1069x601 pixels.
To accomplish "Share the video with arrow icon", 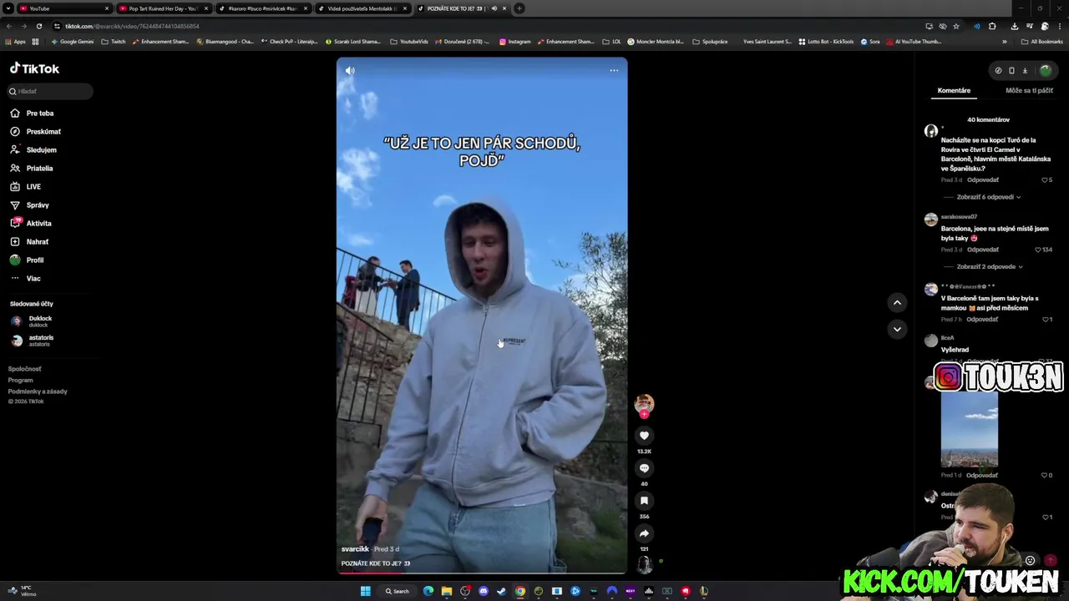I will click(x=644, y=533).
